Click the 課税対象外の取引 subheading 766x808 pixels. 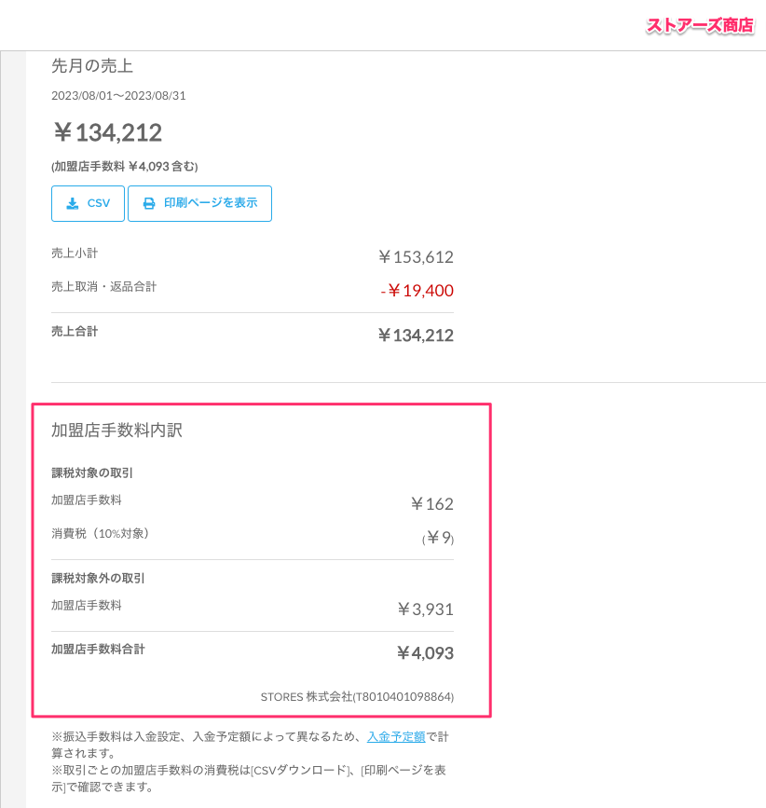98,578
